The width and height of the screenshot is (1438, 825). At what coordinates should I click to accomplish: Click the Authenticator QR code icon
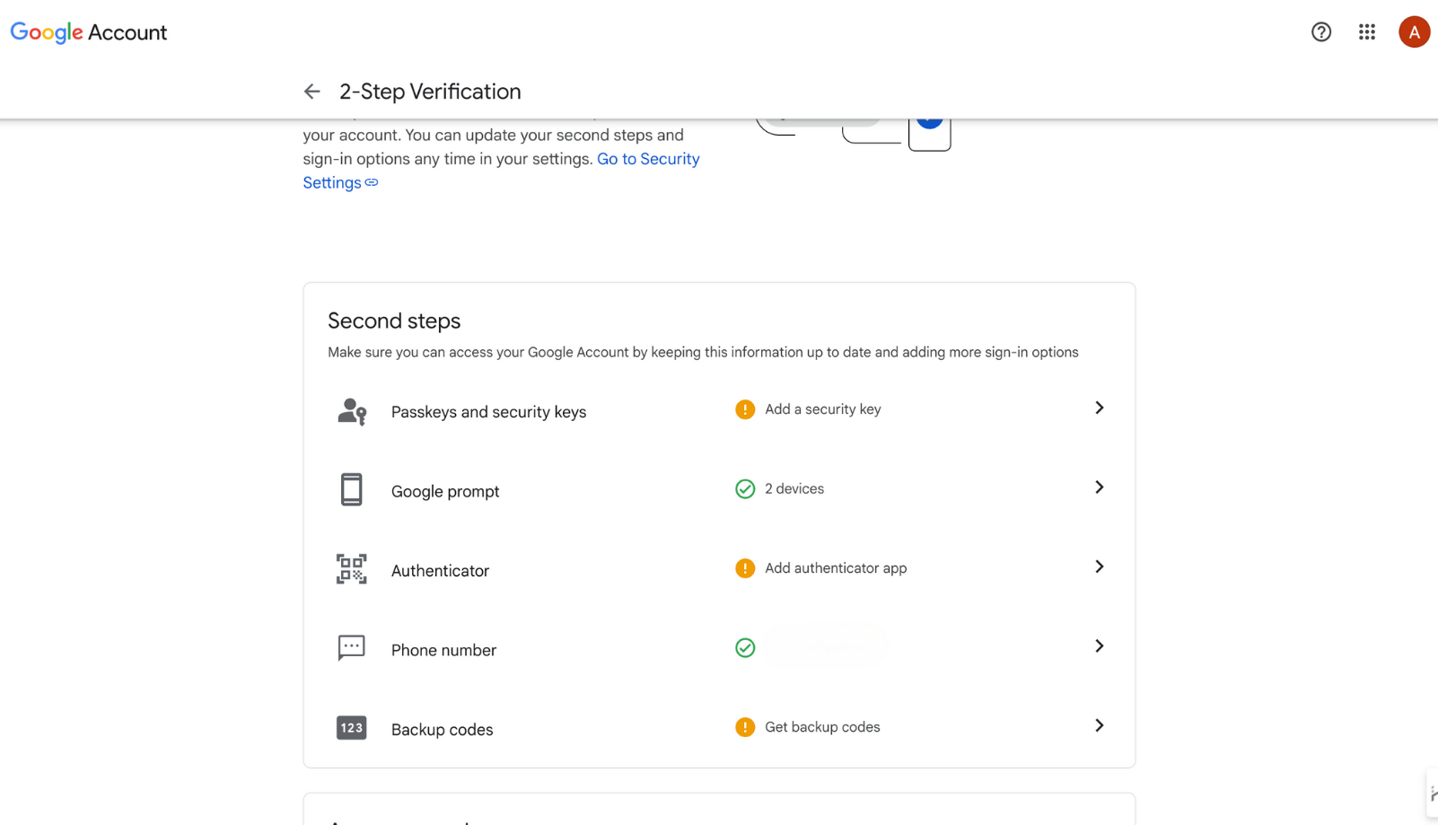click(x=351, y=568)
